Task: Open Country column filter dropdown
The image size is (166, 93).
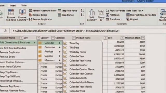Action: click(53, 38)
